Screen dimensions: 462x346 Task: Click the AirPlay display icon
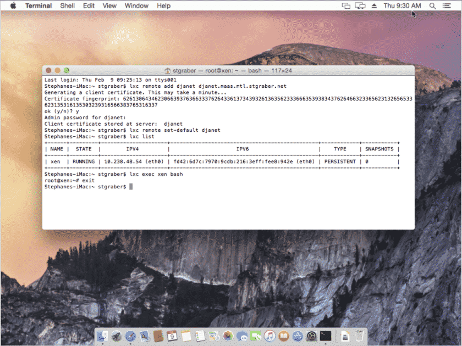(360, 5)
